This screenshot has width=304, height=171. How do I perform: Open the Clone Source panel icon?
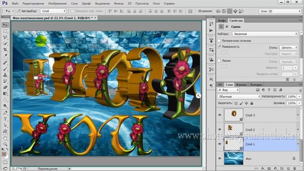[211, 59]
